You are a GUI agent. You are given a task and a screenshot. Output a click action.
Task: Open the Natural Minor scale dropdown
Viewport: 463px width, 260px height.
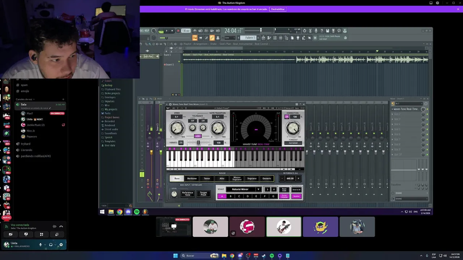coord(244,189)
